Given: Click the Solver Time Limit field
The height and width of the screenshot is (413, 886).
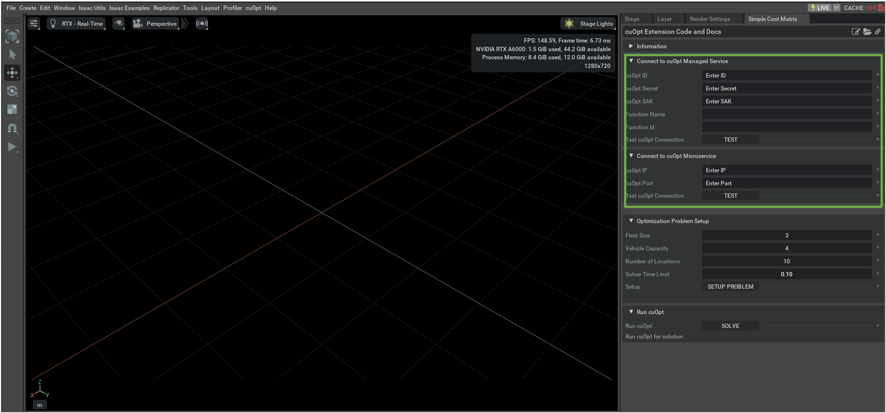Looking at the screenshot, I should point(787,274).
